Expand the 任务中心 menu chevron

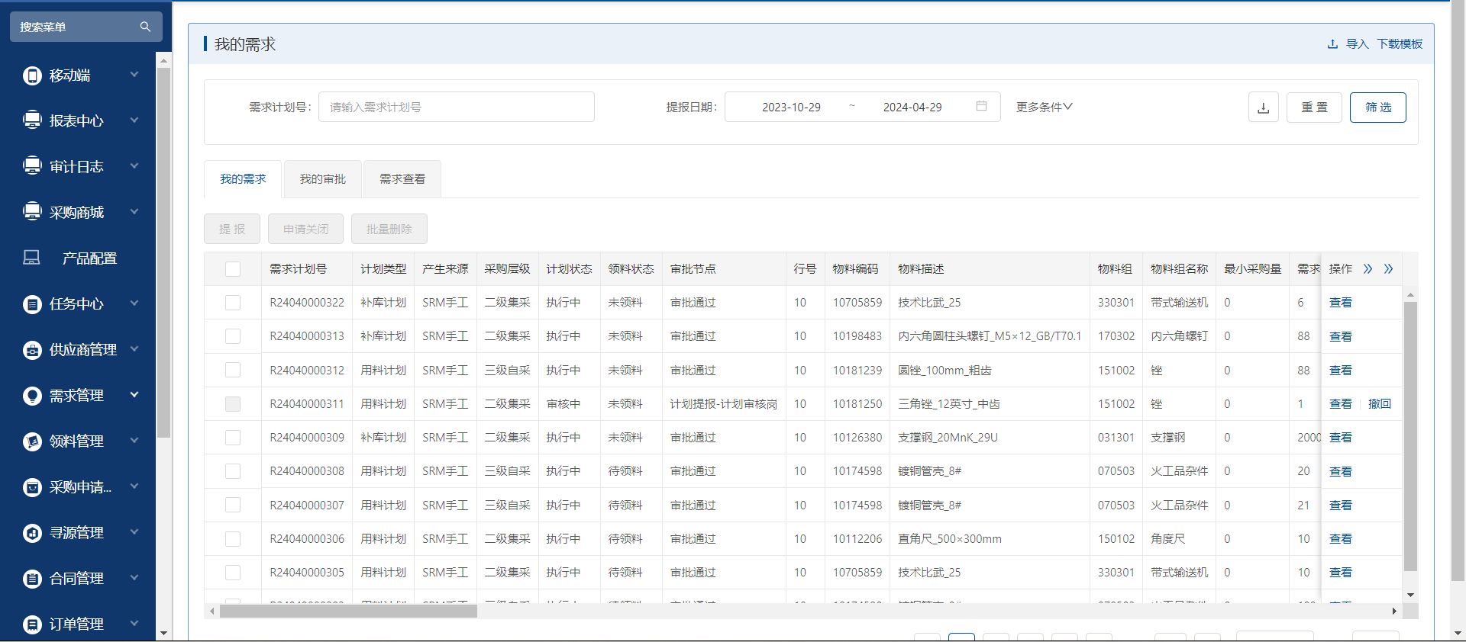tap(134, 303)
